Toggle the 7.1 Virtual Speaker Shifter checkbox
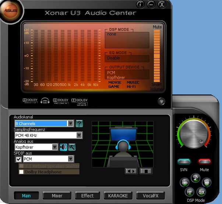The width and height of the screenshot is (222, 204). pyautogui.click(x=21, y=166)
